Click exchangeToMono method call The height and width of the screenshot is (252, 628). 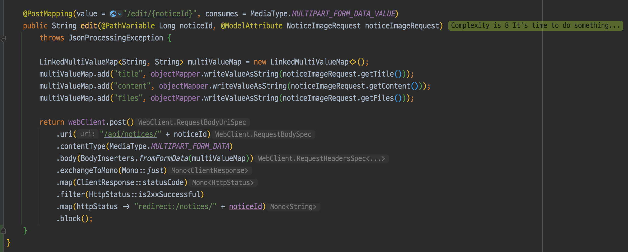(x=89, y=170)
